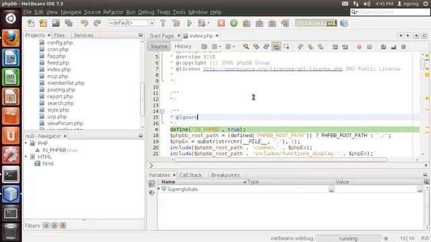Switch to the Call Stack tab

click(190, 175)
